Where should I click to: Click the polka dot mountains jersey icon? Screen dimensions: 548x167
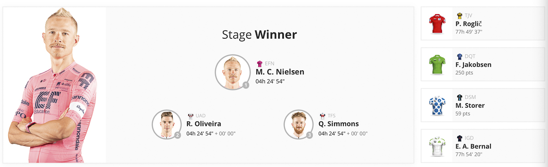(437, 105)
